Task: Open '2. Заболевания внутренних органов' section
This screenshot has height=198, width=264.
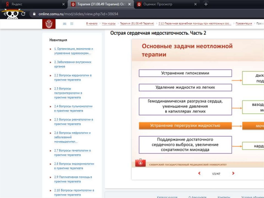Action: 73,64
